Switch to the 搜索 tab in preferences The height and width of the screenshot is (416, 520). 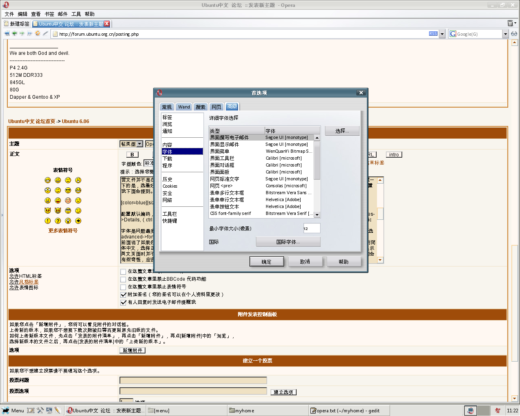tap(200, 107)
